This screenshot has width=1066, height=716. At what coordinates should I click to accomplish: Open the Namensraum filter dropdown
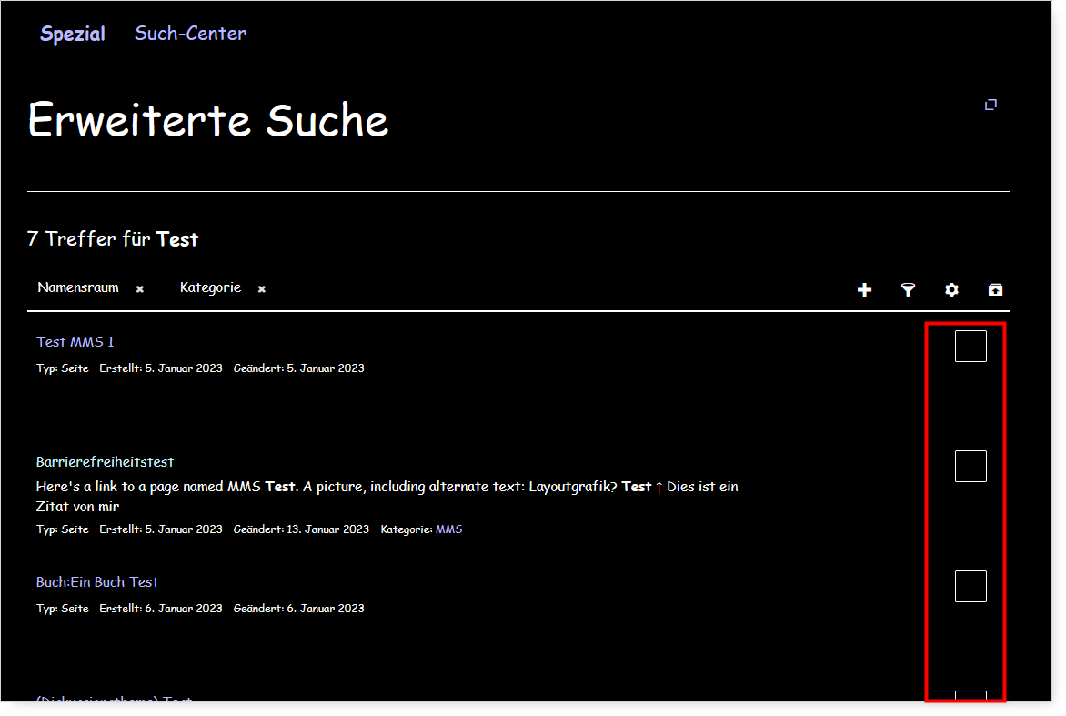pos(78,287)
